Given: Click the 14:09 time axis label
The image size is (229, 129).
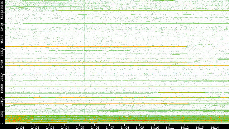Looking at the screenshot, I should coord(140,127).
